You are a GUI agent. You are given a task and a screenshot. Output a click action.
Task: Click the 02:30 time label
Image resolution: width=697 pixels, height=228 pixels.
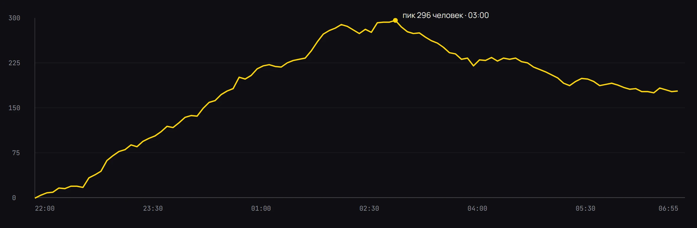pyautogui.click(x=369, y=208)
